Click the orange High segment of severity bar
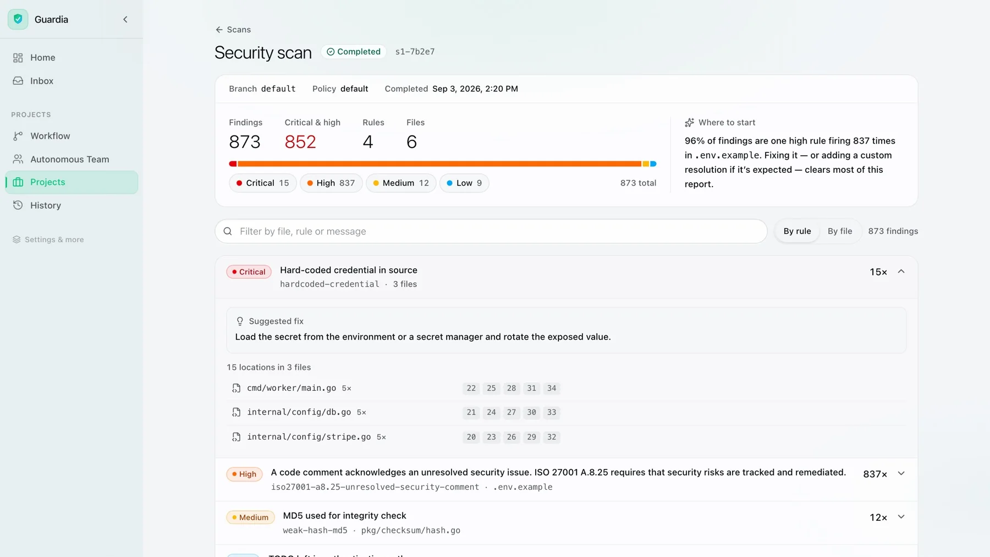 [439, 164]
